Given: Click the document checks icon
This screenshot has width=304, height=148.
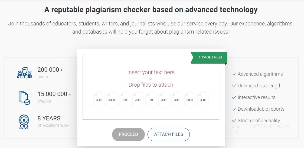Looking at the screenshot, I should click(x=24, y=98).
